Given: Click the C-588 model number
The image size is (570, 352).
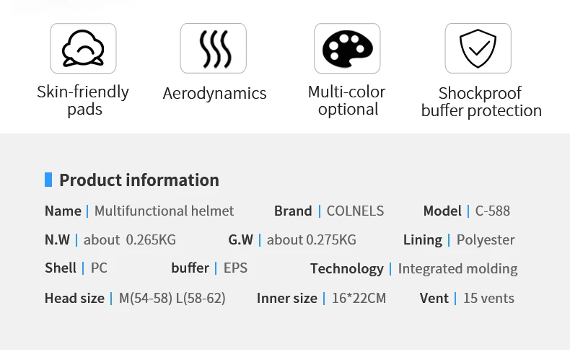Looking at the screenshot, I should pos(492,211).
